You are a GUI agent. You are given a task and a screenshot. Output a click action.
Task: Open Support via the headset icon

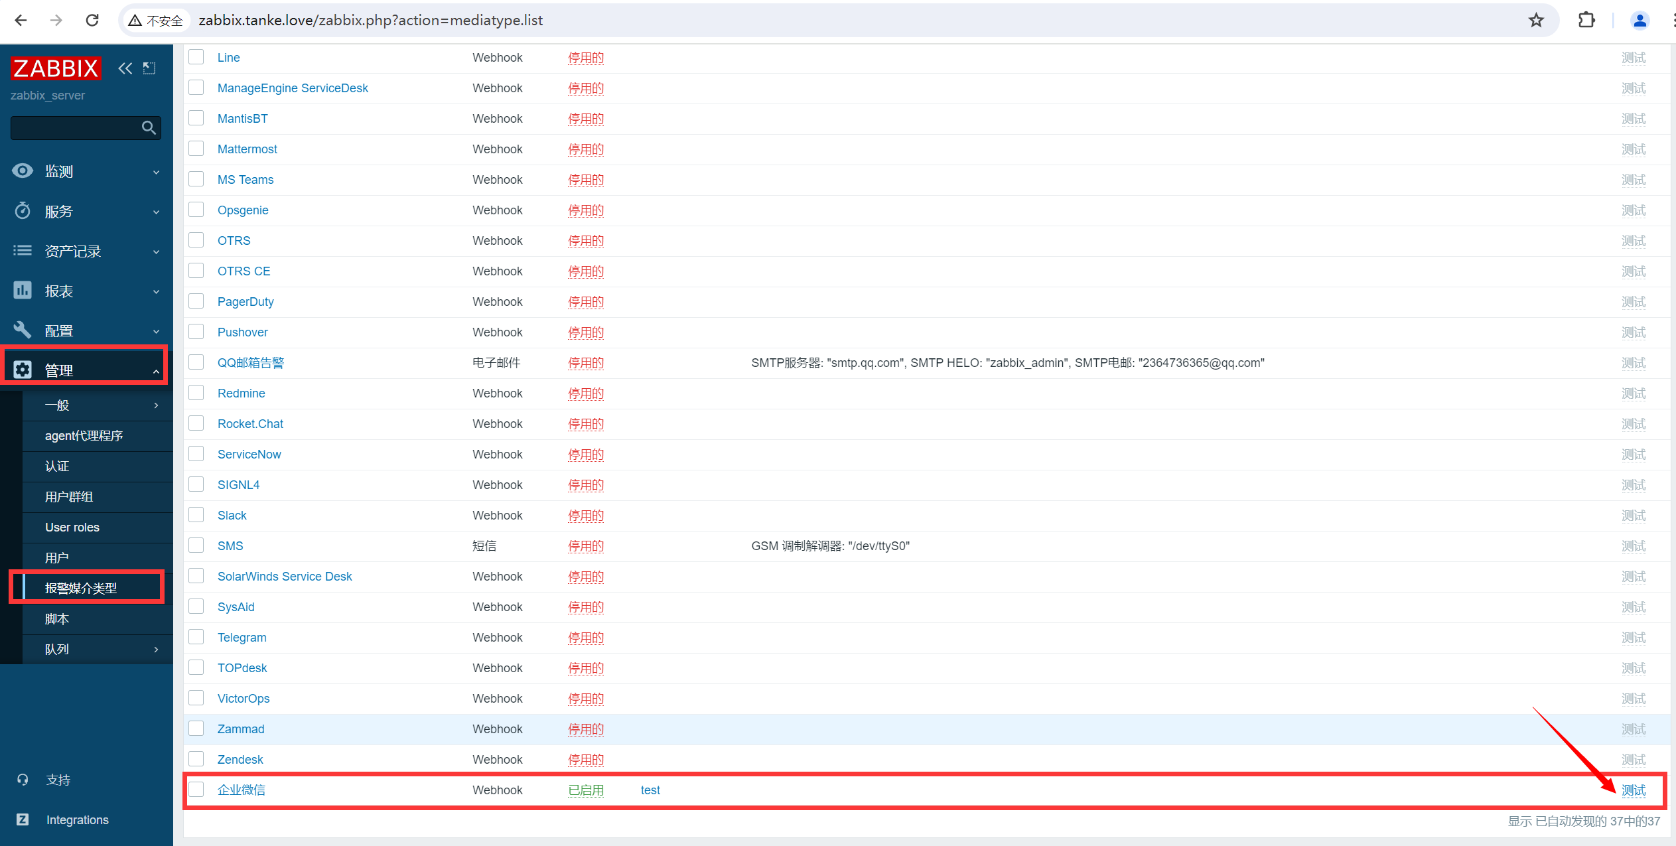tap(23, 780)
